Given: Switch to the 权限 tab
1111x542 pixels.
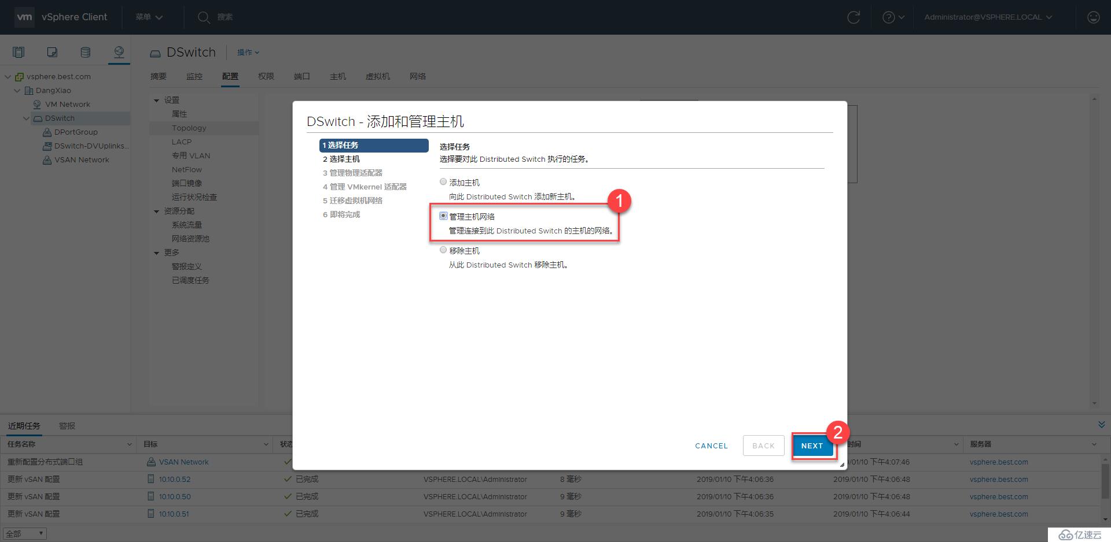Looking at the screenshot, I should pos(266,76).
